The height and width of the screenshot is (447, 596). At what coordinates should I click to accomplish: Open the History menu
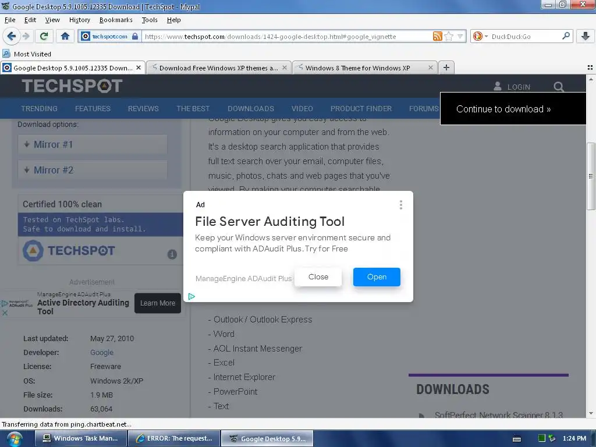(x=79, y=20)
